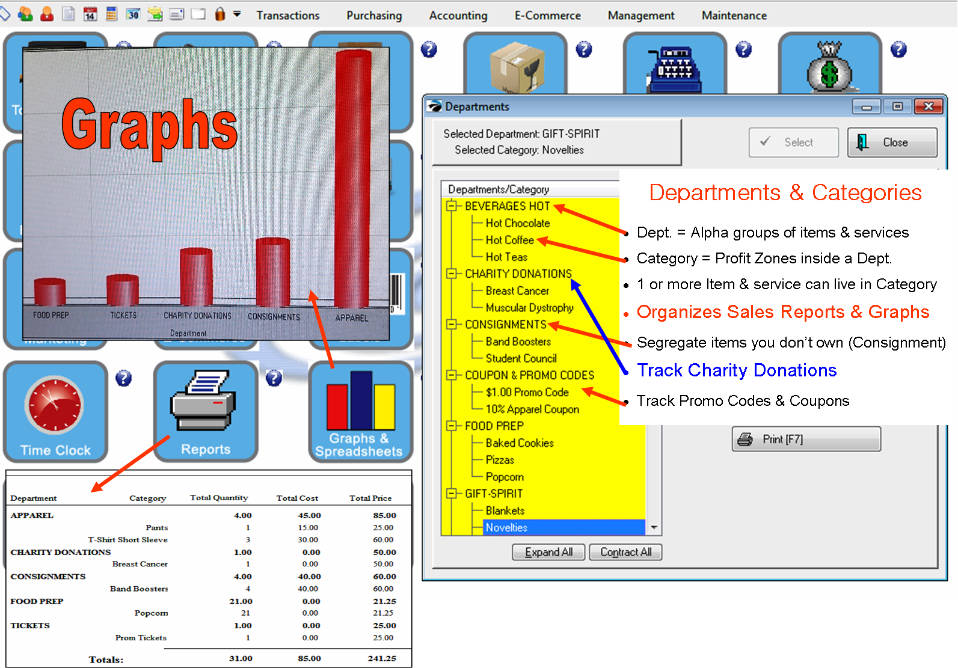Select the Breast Cancer category in tree
The image size is (958, 668).
pos(517,291)
